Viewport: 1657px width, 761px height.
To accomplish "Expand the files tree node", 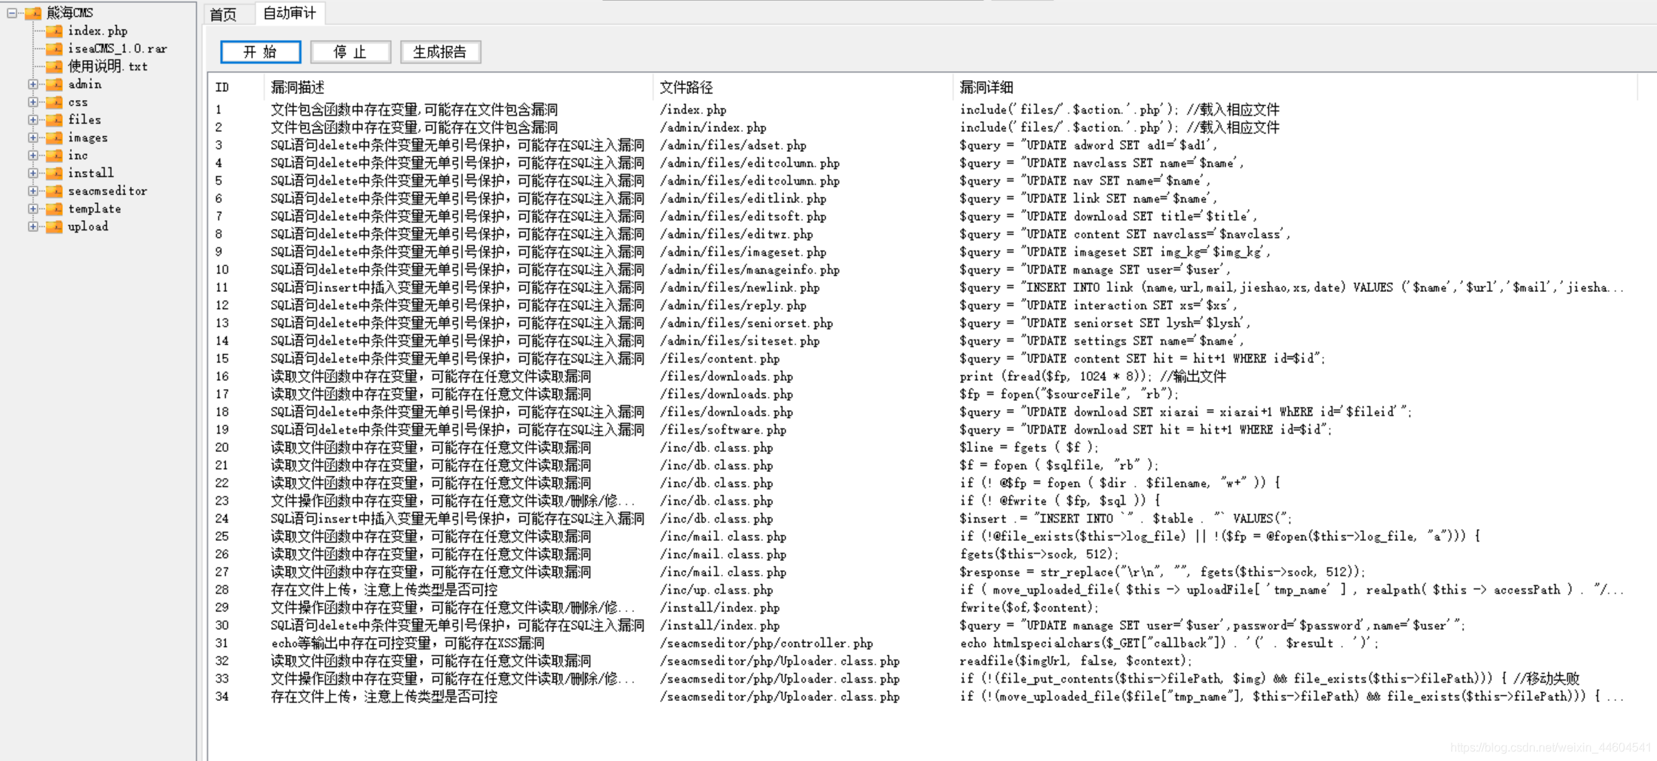I will (x=33, y=119).
